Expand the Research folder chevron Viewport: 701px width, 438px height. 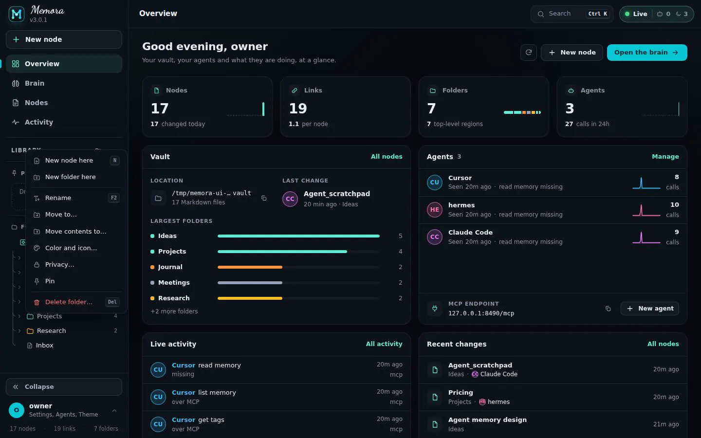(x=19, y=331)
